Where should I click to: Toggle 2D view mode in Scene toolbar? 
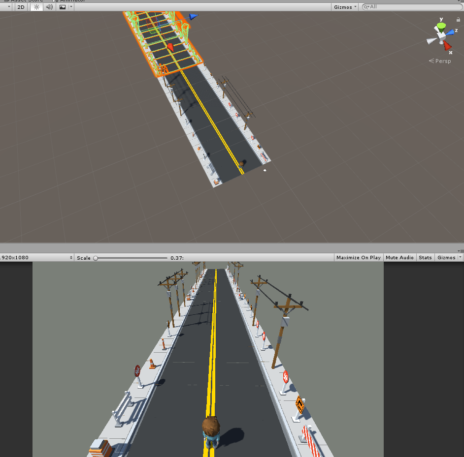tap(21, 7)
